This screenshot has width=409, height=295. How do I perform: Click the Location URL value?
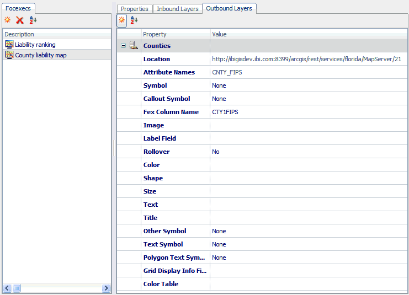(x=306, y=59)
